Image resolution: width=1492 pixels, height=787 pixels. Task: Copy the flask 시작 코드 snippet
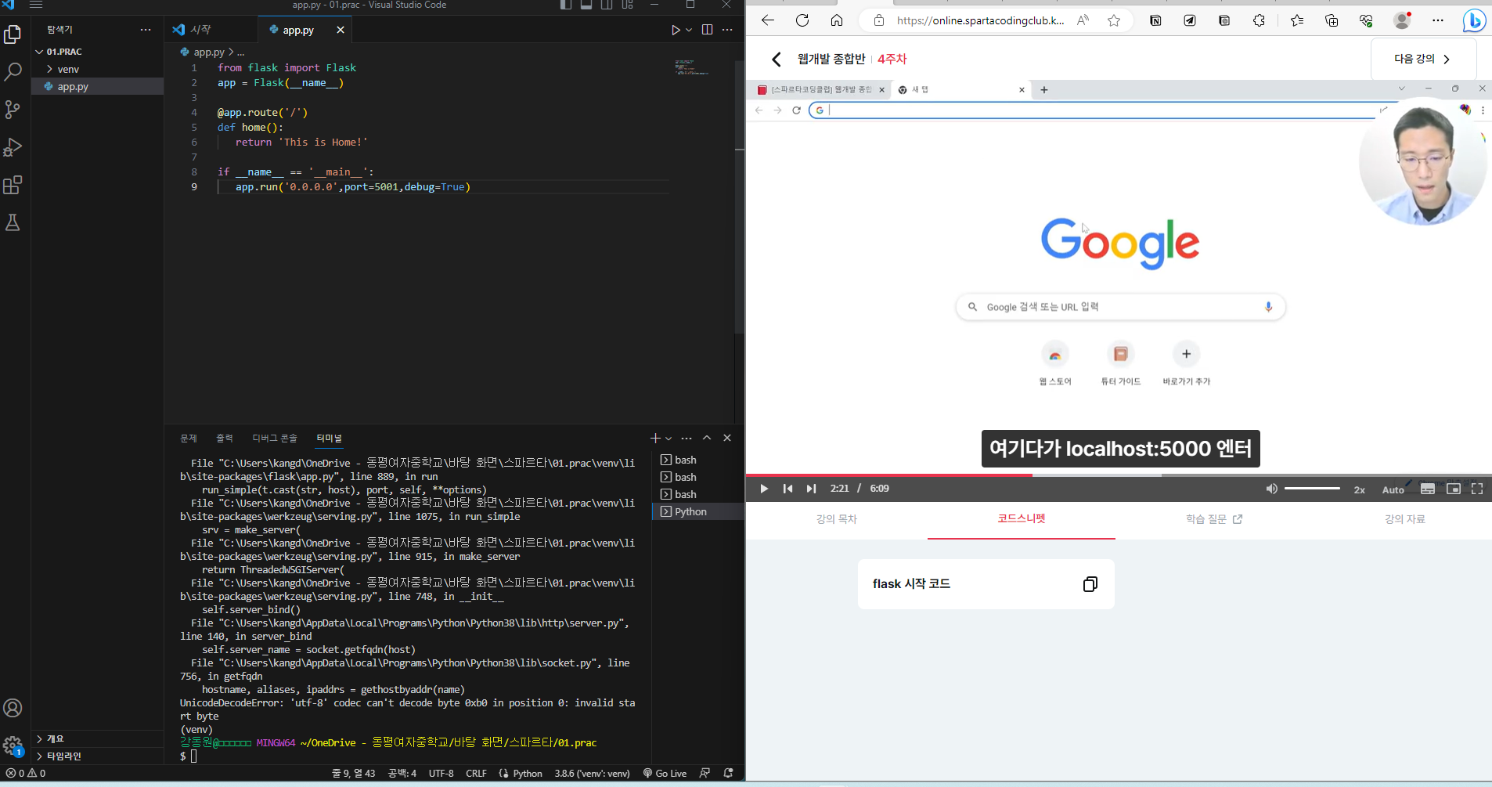(1090, 584)
